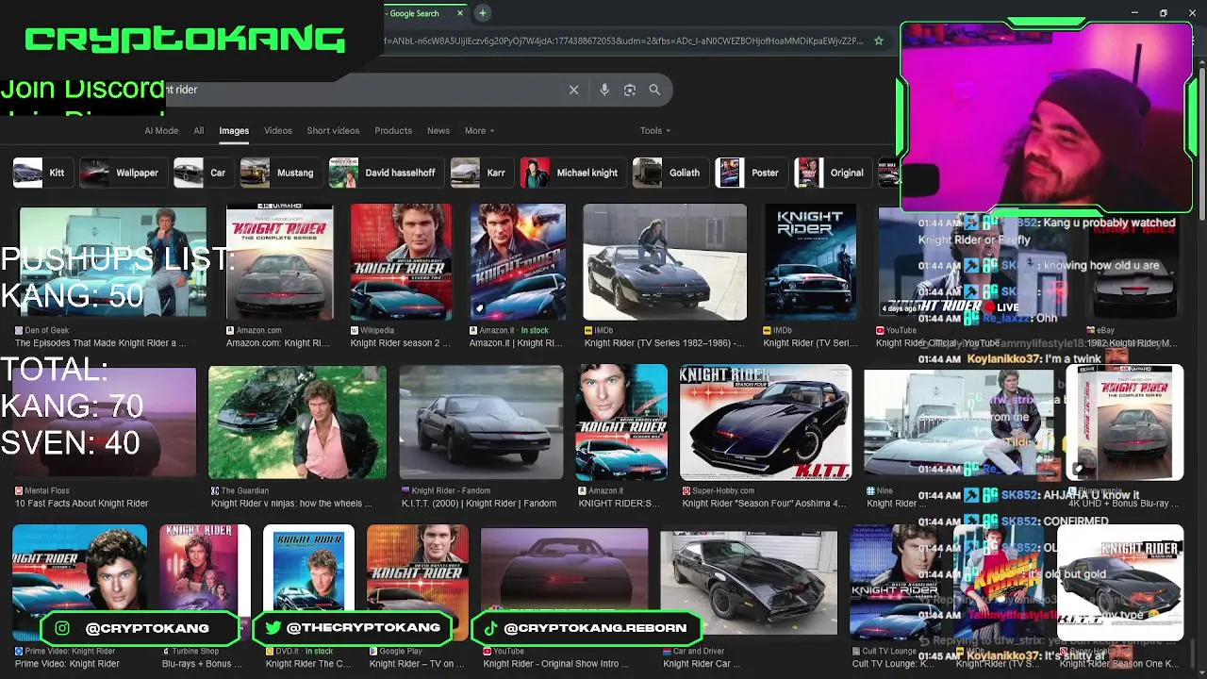Open K.I.T.T. (2000) Fandom image result
The image size is (1207, 679).
[x=481, y=422]
